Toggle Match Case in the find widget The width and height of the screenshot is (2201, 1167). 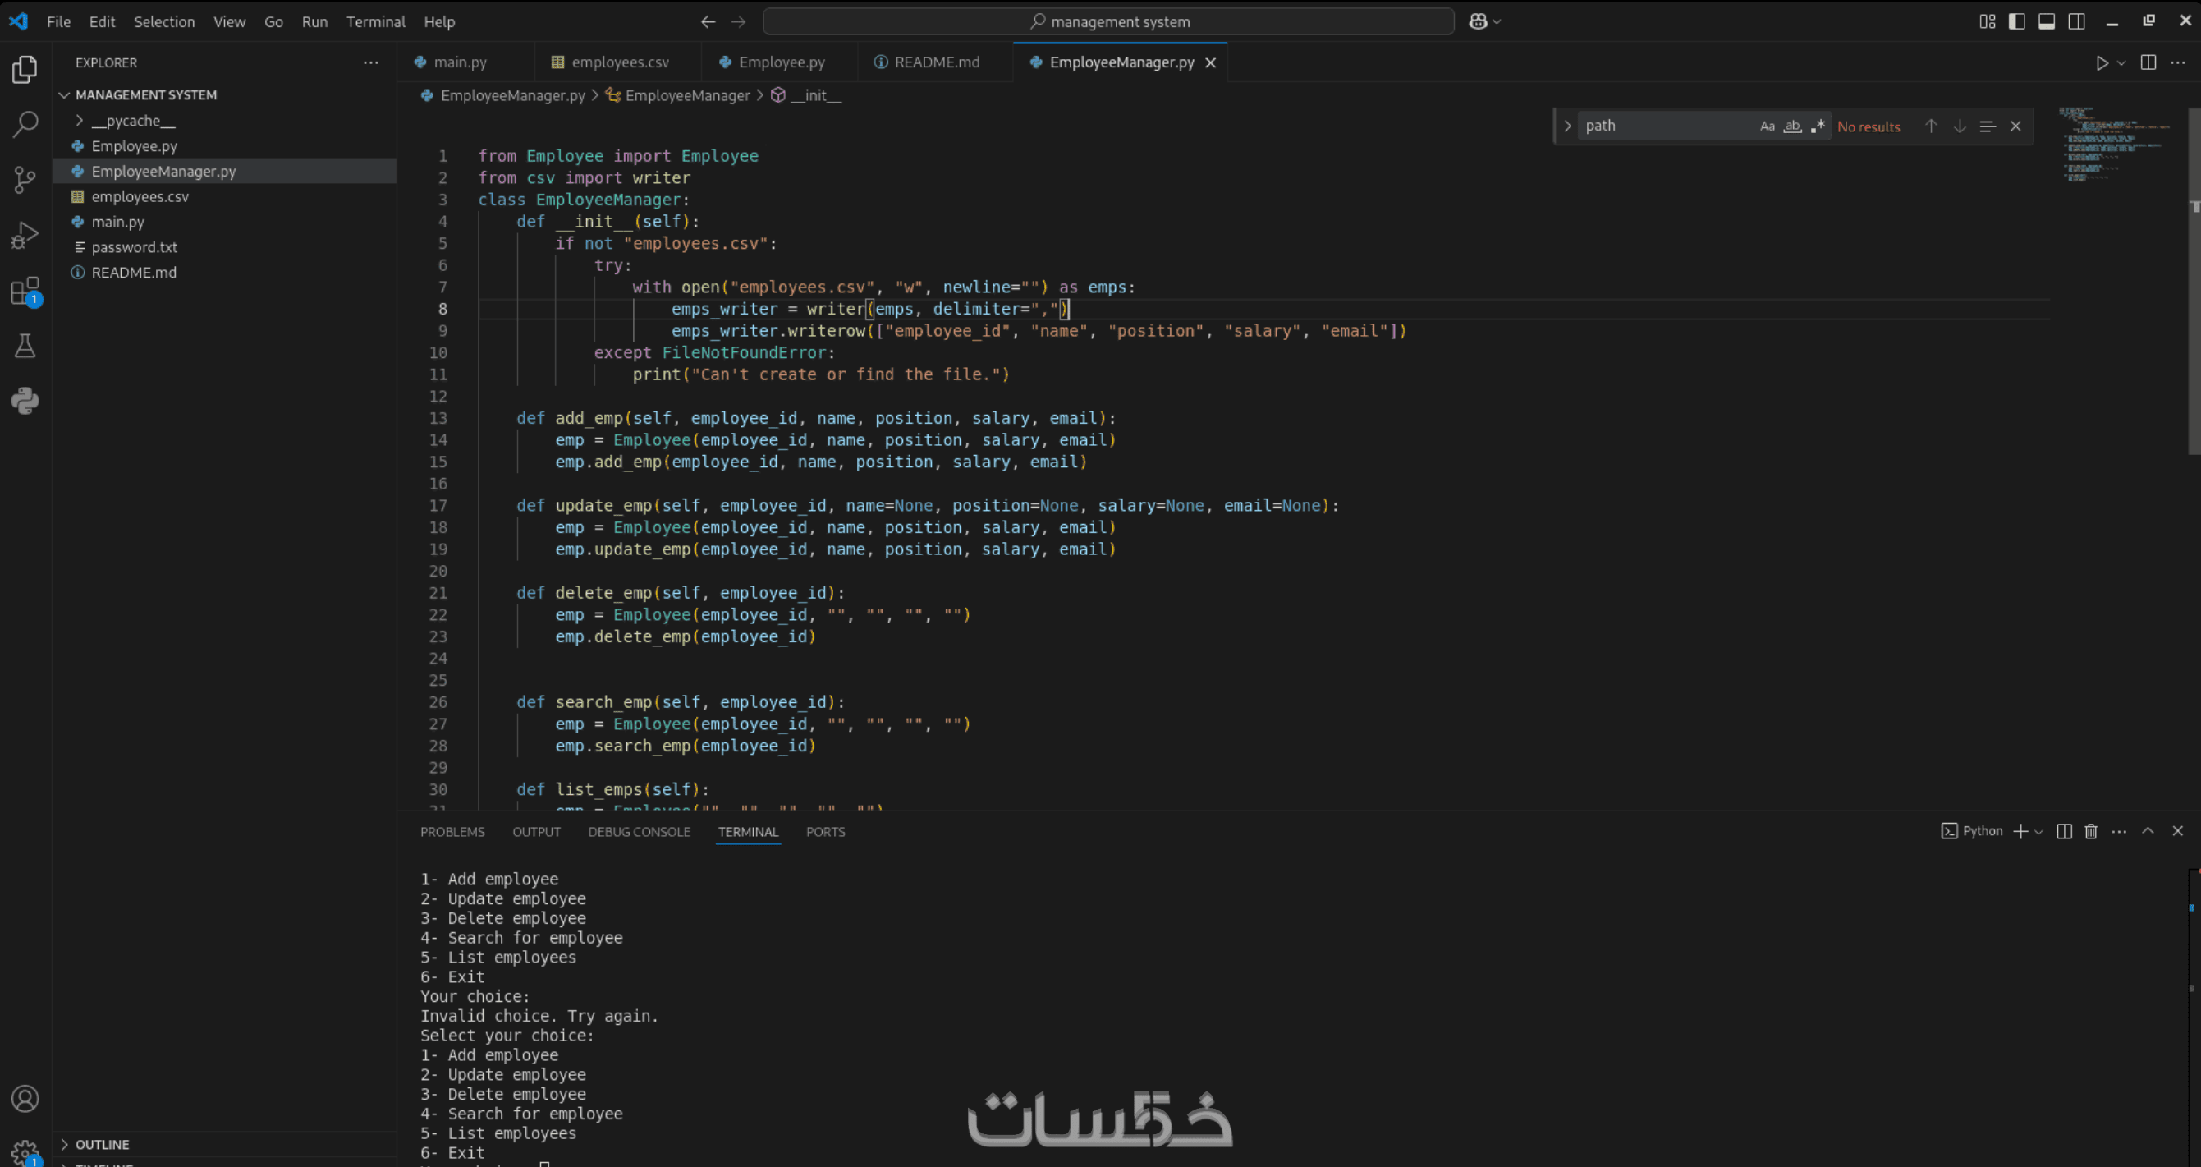1768,126
